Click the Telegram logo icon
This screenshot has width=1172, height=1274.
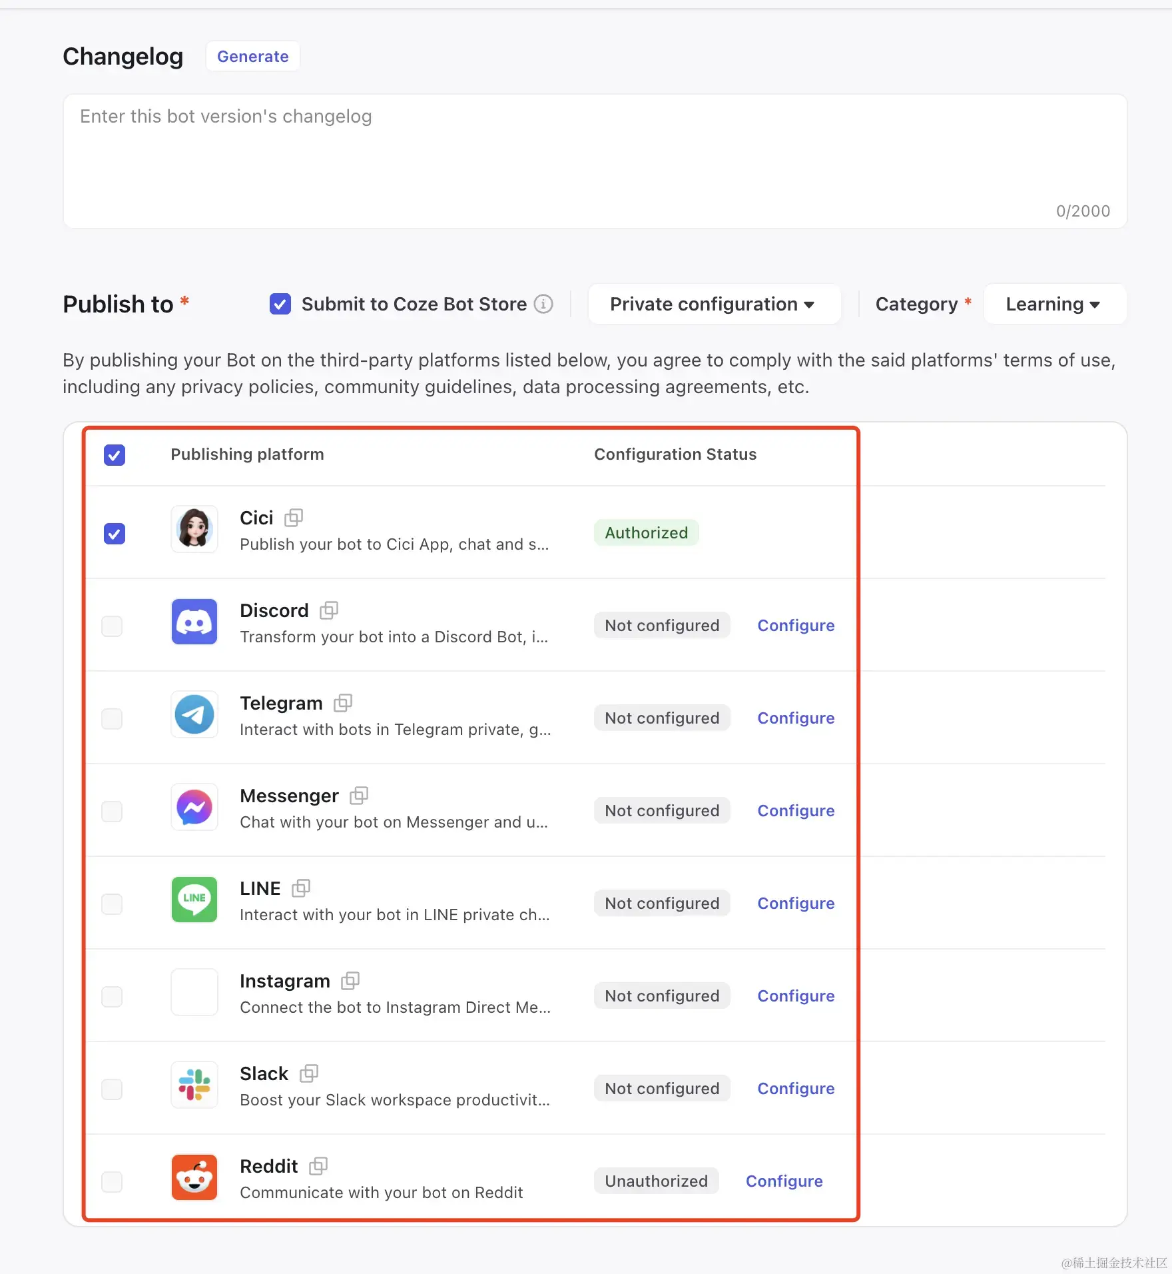(x=194, y=714)
